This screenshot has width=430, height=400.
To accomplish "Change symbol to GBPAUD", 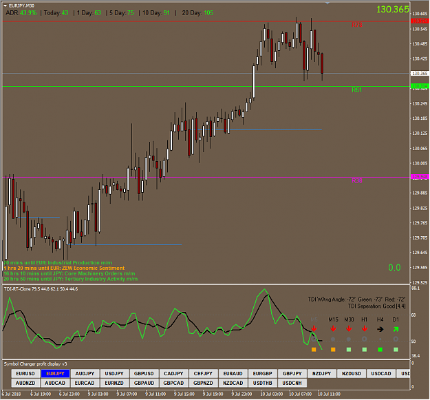I will [144, 383].
